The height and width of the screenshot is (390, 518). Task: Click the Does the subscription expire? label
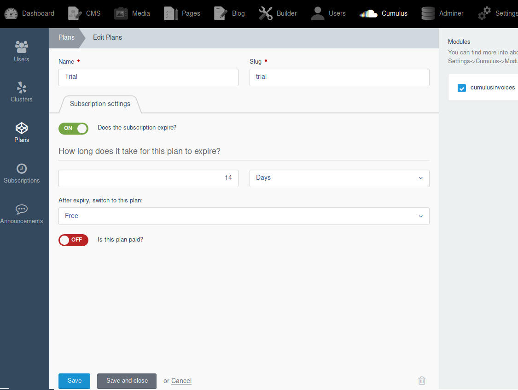click(137, 128)
